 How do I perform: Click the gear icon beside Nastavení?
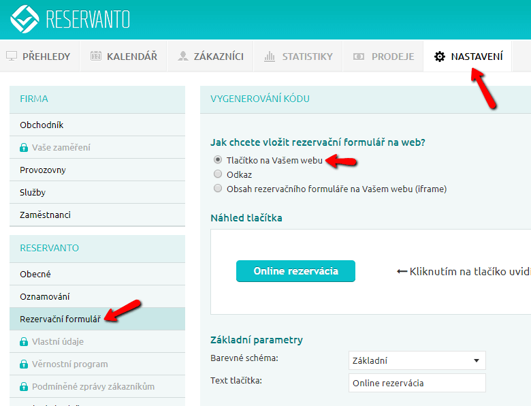pos(440,57)
